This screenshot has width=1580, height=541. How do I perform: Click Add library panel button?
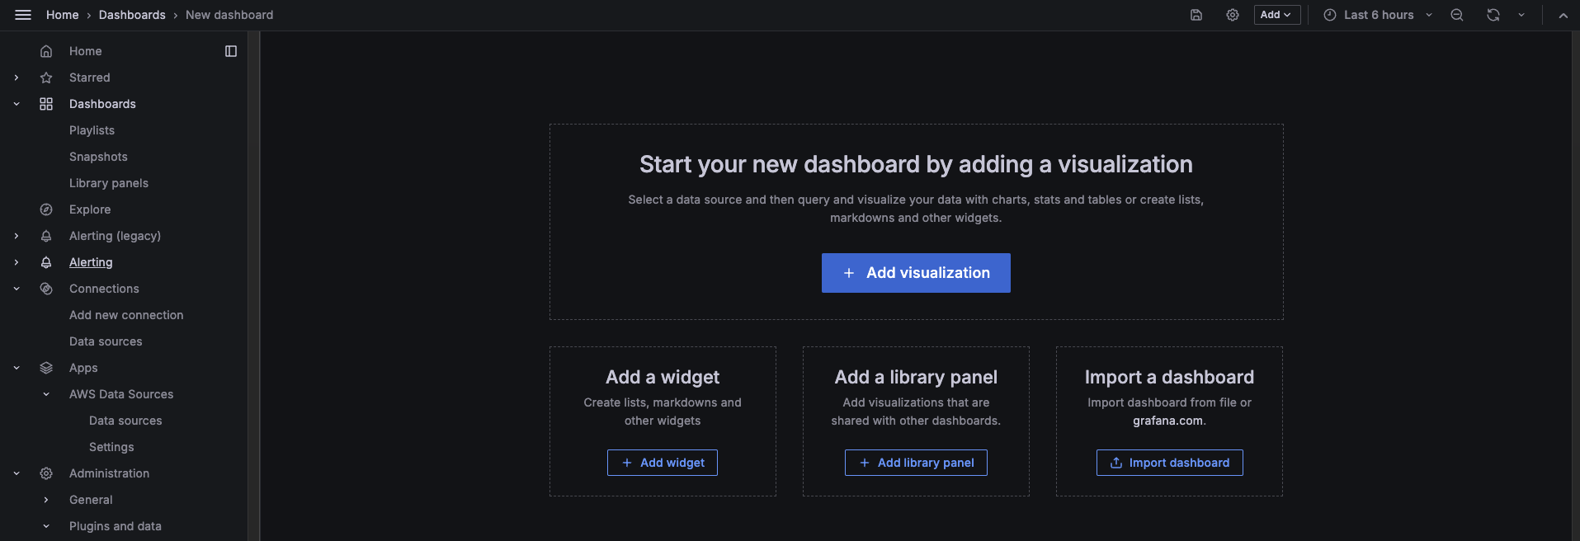point(916,463)
